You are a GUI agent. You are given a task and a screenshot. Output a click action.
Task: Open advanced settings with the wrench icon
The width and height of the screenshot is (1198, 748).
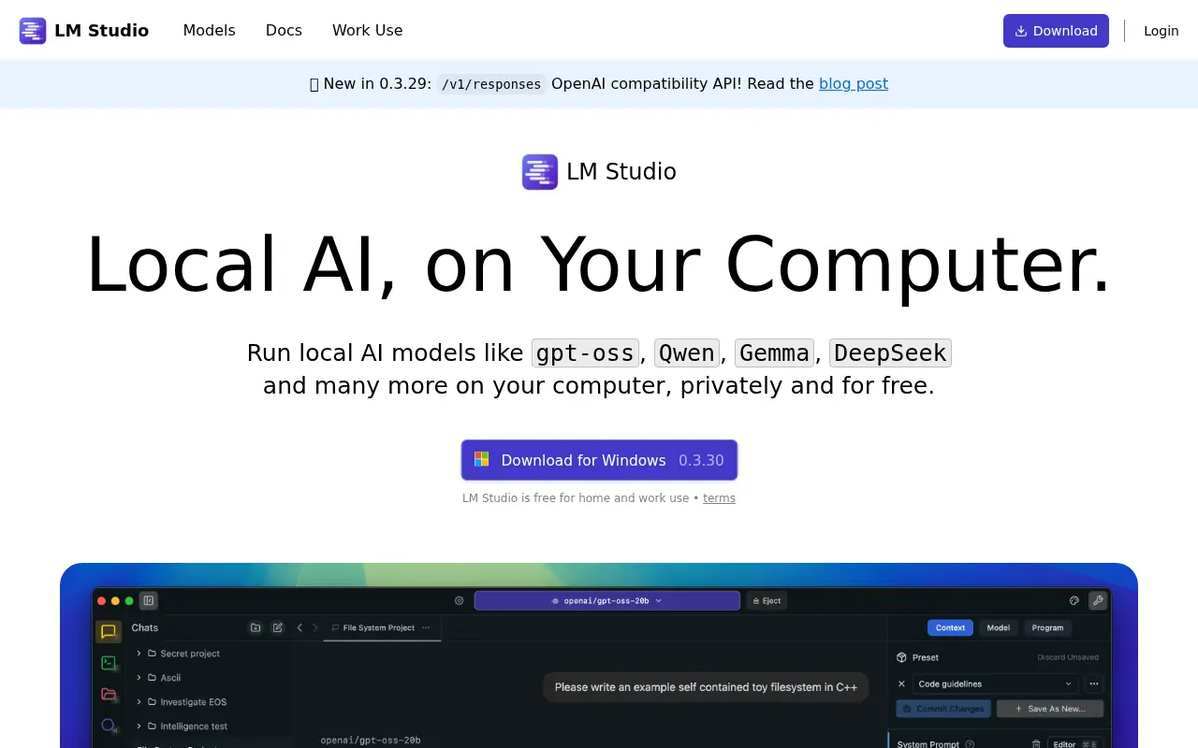click(x=1097, y=600)
